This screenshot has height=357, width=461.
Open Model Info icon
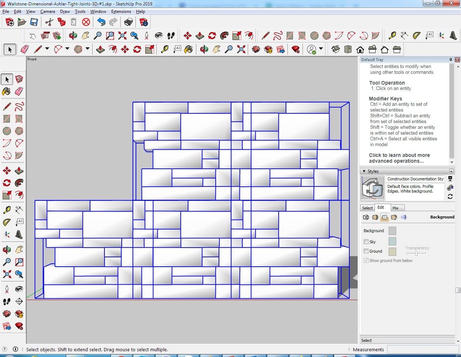(x=144, y=22)
